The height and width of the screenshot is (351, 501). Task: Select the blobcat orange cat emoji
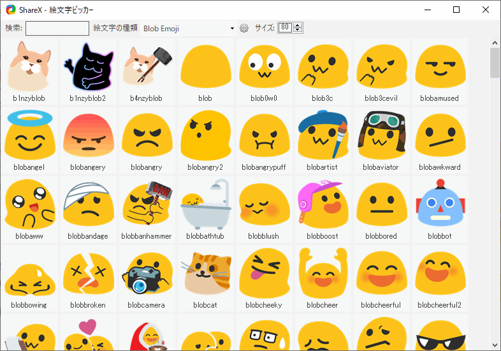pos(206,278)
